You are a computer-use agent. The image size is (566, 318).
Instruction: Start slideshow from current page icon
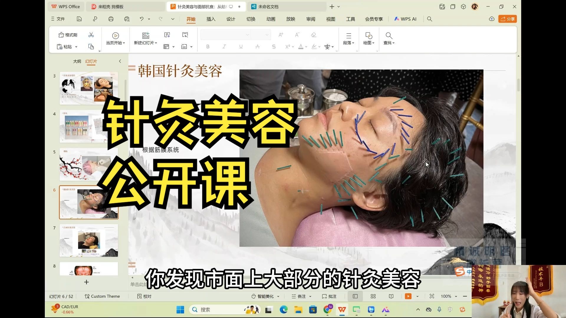(116, 36)
